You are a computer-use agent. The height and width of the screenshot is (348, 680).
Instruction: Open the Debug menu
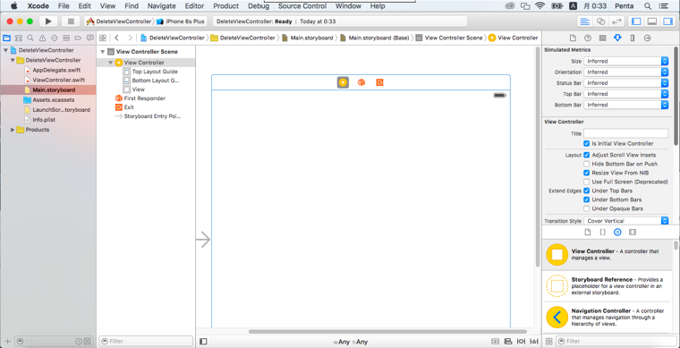259,6
